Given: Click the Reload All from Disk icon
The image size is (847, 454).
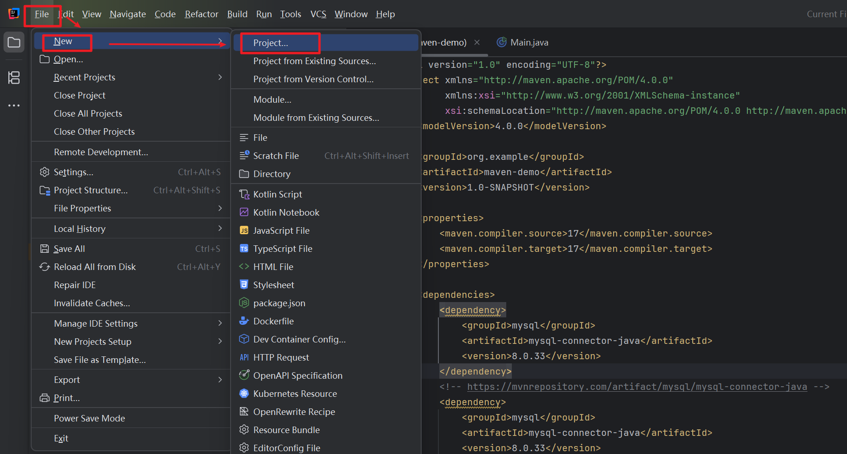Looking at the screenshot, I should 45,267.
